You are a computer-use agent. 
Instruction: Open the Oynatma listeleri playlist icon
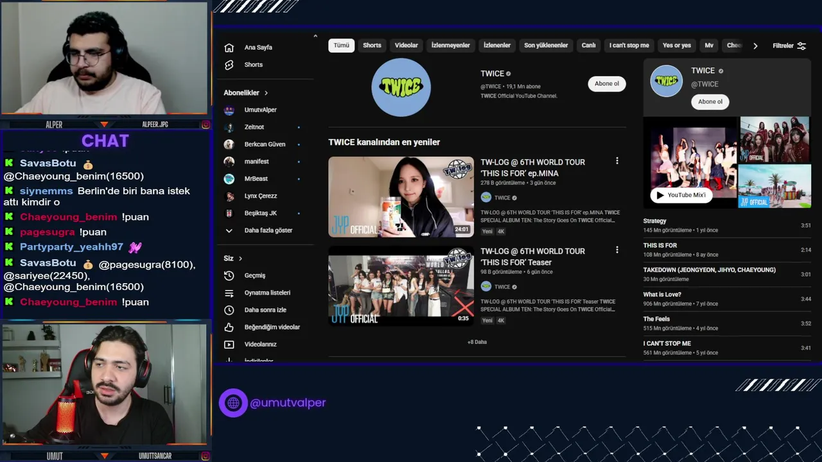click(229, 293)
